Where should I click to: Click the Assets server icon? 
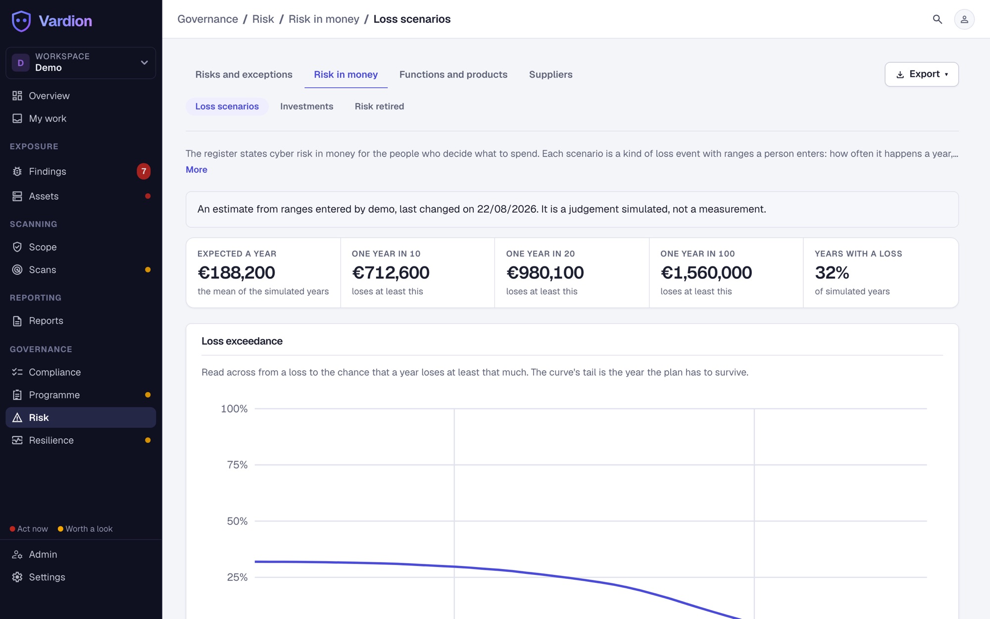pyautogui.click(x=17, y=196)
